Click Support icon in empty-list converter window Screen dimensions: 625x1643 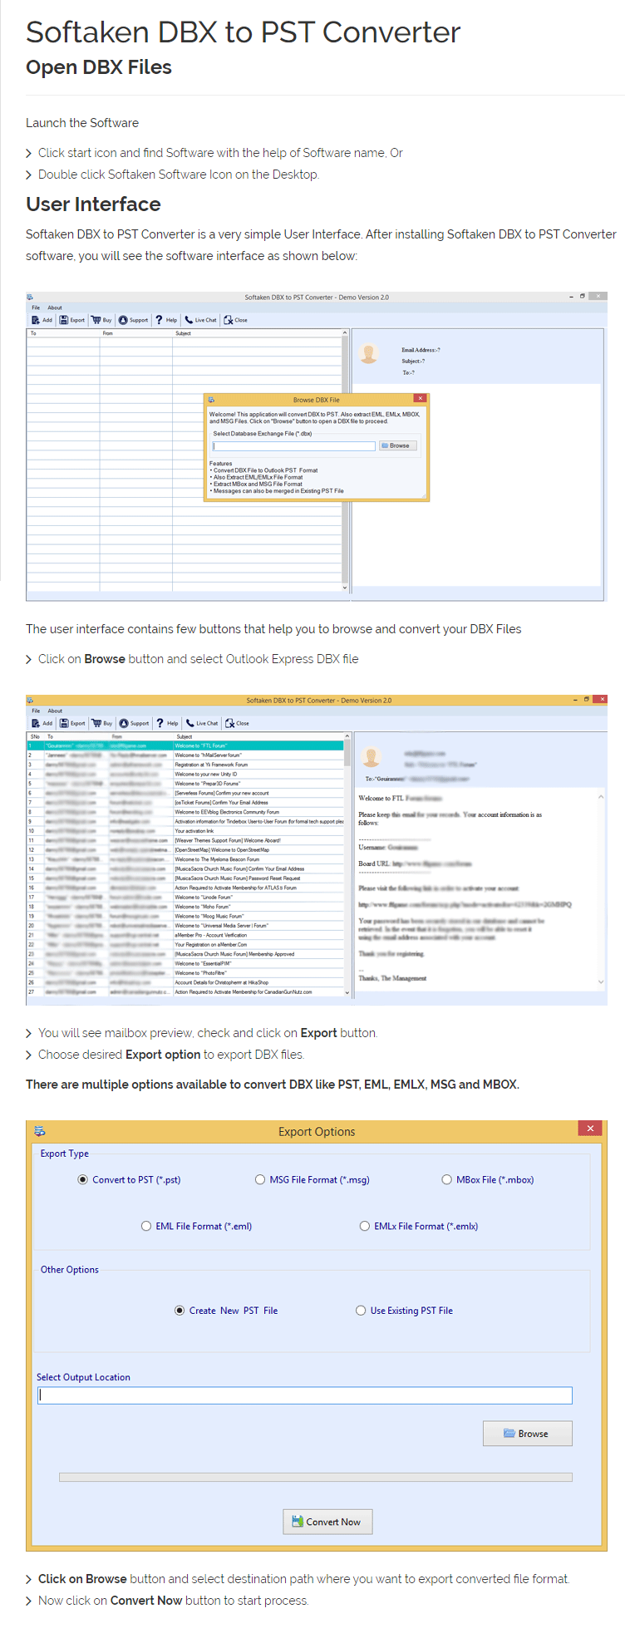(123, 320)
